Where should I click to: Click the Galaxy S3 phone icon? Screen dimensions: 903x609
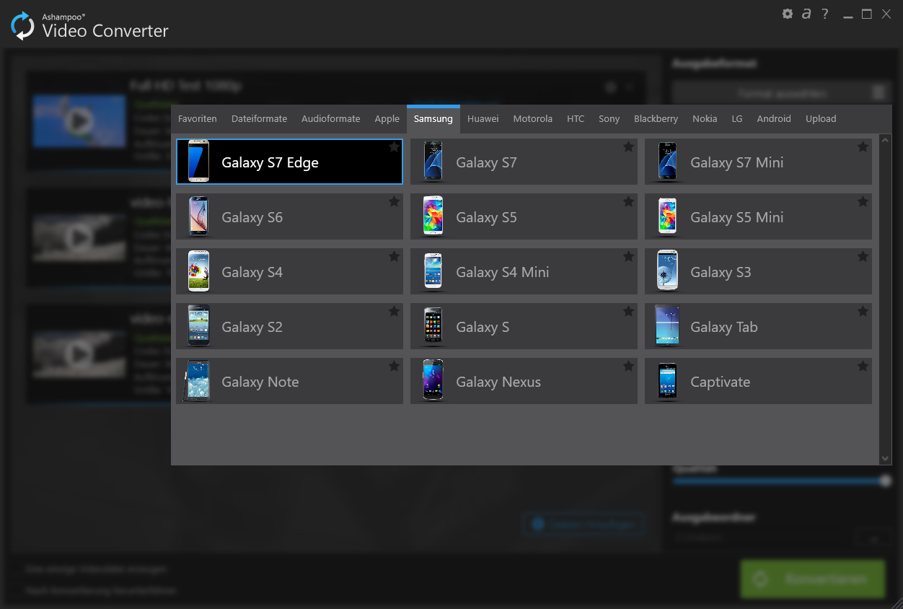point(667,271)
